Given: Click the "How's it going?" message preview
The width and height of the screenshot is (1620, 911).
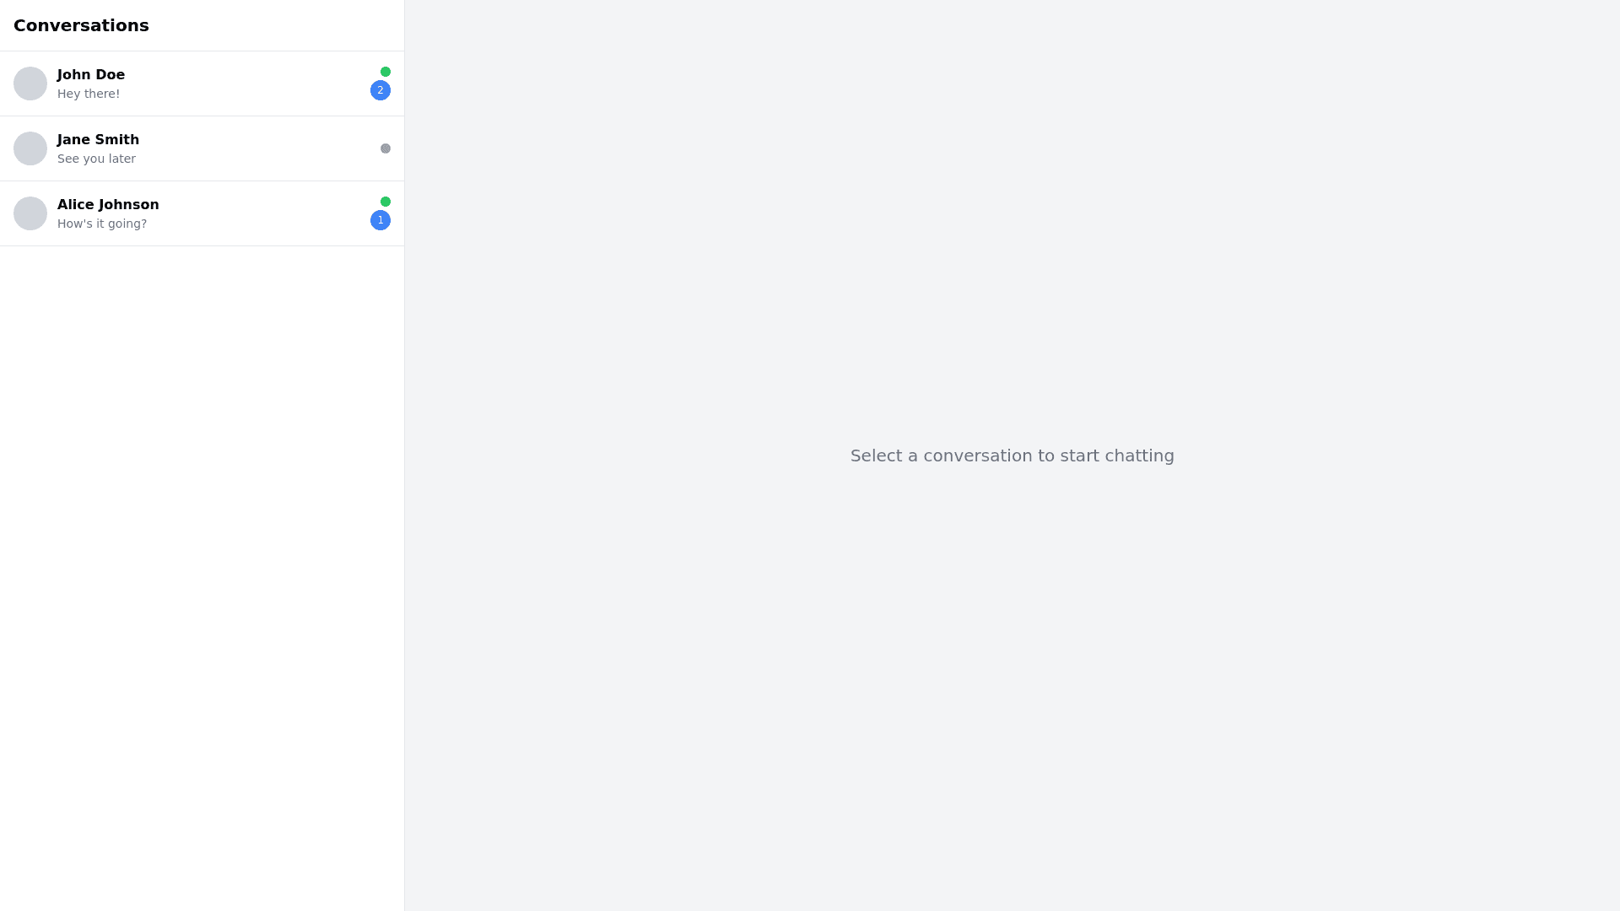Looking at the screenshot, I should [x=102, y=224].
